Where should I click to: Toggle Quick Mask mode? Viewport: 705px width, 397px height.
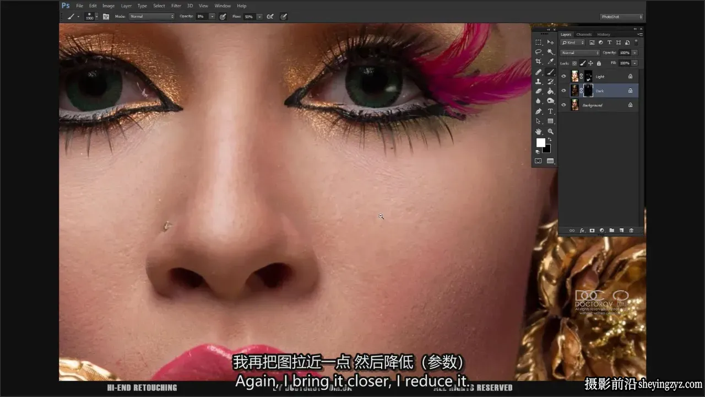pos(538,161)
